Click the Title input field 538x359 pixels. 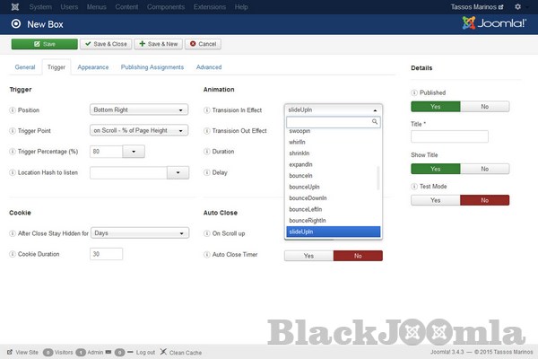point(449,136)
